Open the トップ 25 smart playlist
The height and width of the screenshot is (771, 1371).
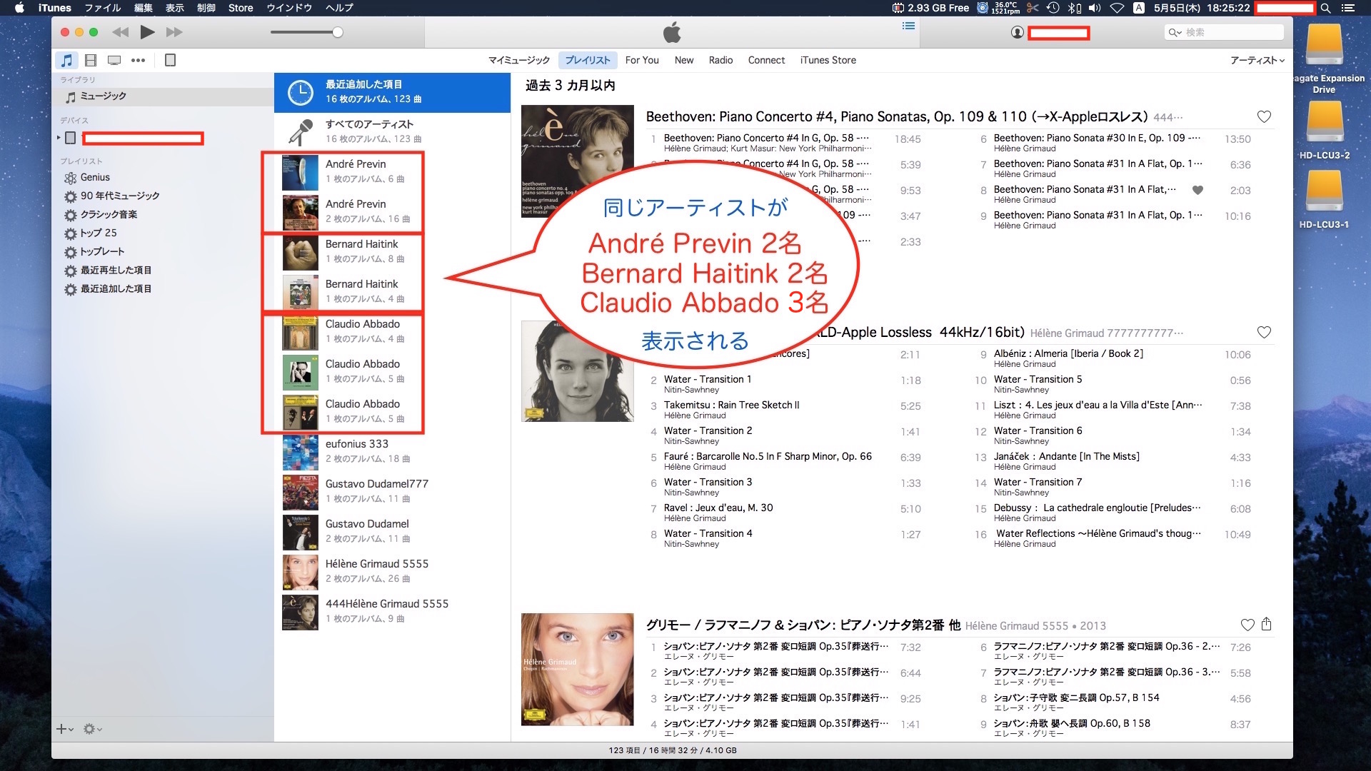click(x=98, y=233)
